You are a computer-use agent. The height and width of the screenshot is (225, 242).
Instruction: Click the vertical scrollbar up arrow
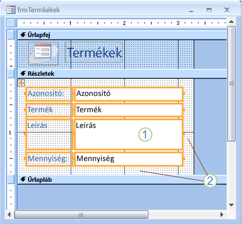click(231, 22)
